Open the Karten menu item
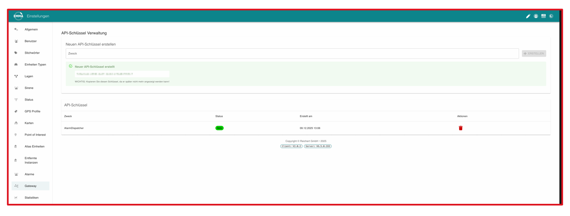 29,123
